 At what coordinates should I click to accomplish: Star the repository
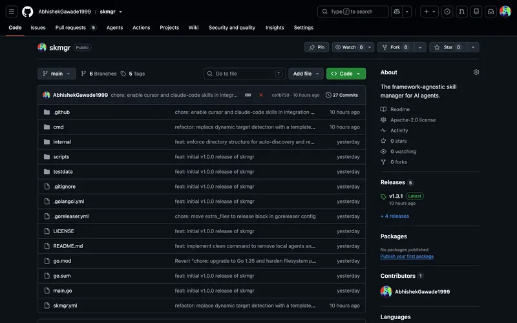pos(447,47)
